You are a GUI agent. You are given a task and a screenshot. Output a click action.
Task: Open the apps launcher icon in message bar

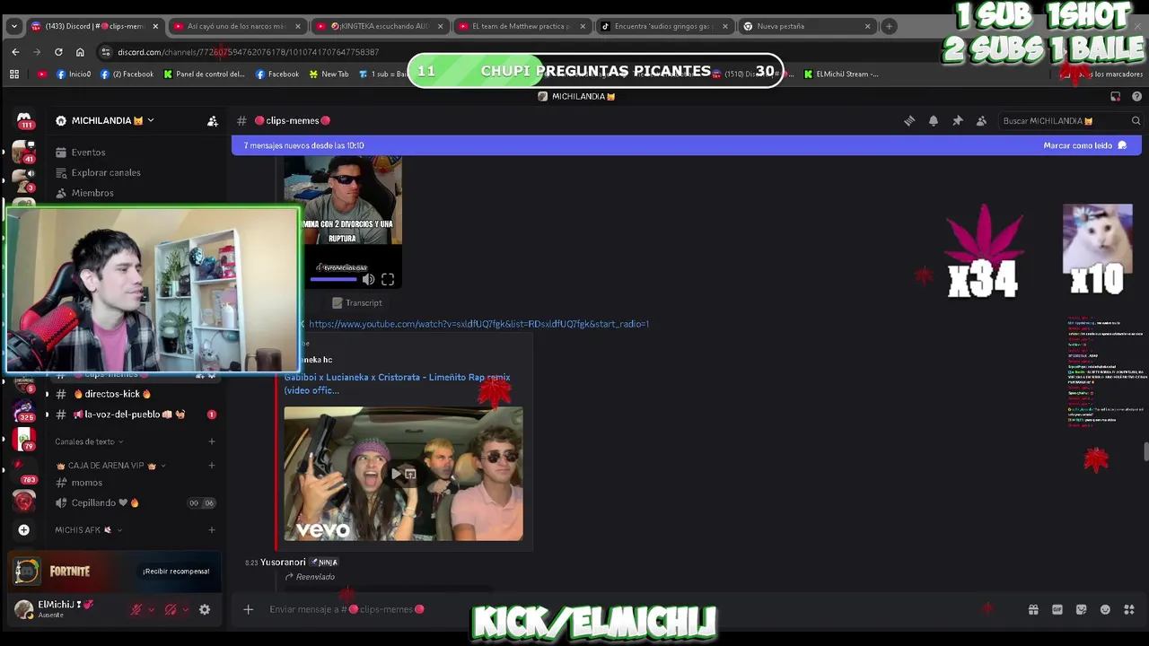point(1129,609)
